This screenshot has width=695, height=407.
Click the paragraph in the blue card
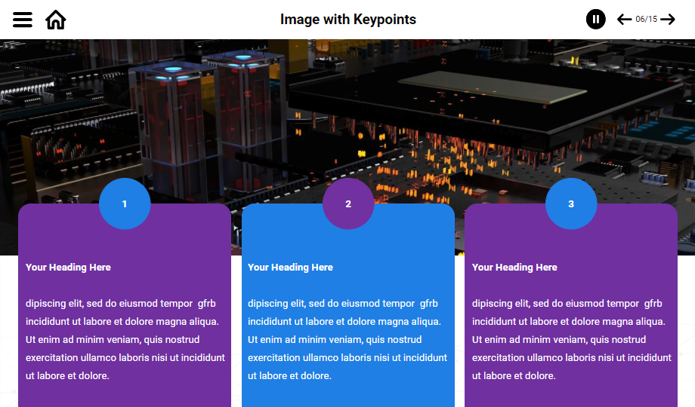coord(347,339)
